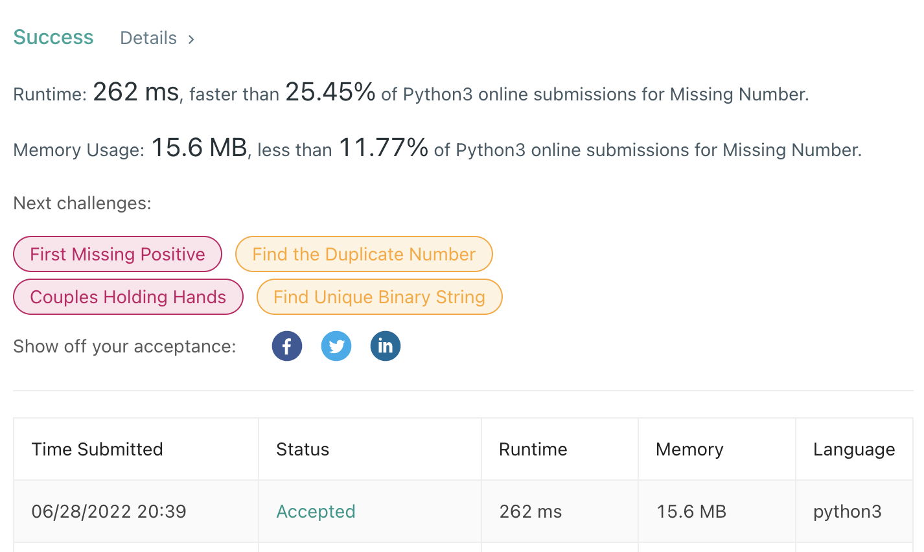Share your acceptance on Twitter
Screen dimensions: 924x552
coord(336,346)
